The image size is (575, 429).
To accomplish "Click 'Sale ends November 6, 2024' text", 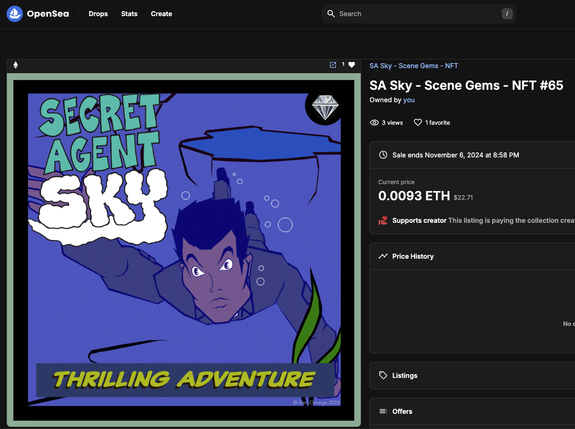I will coord(456,155).
